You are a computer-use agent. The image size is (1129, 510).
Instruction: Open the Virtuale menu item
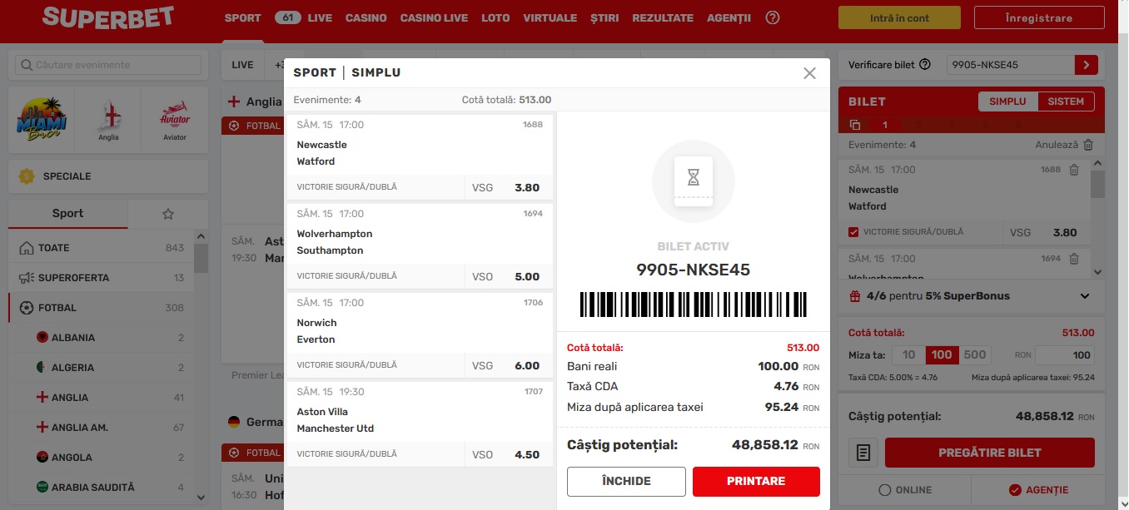click(550, 17)
